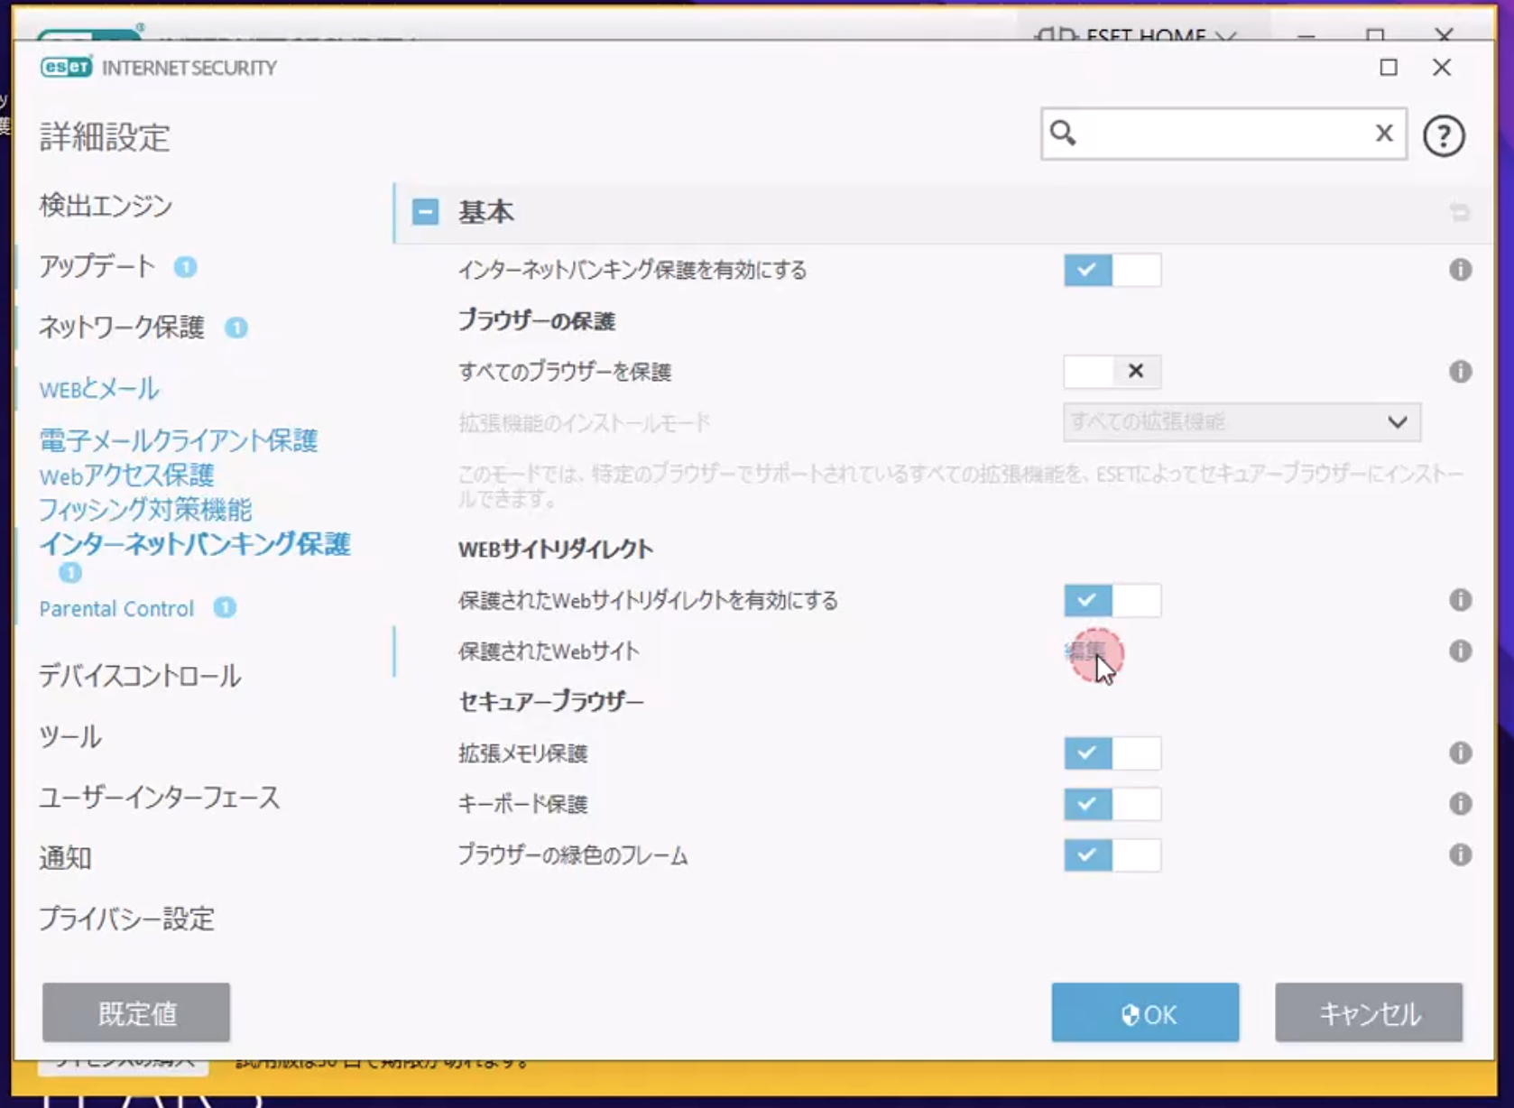This screenshot has width=1514, height=1108.
Task: Clear search field with X icon
Action: pyautogui.click(x=1384, y=134)
